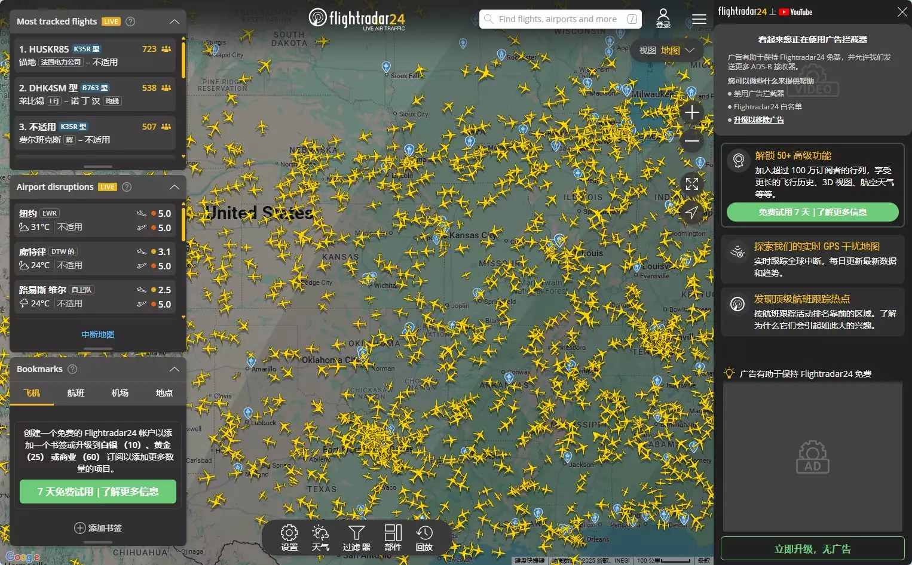The width and height of the screenshot is (912, 565).
Task: Toggle fullscreen map mode icon
Action: pyautogui.click(x=692, y=184)
